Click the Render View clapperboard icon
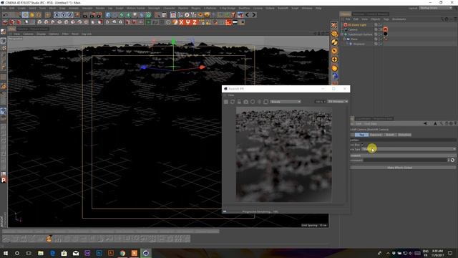458x258 pixels. click(85, 14)
